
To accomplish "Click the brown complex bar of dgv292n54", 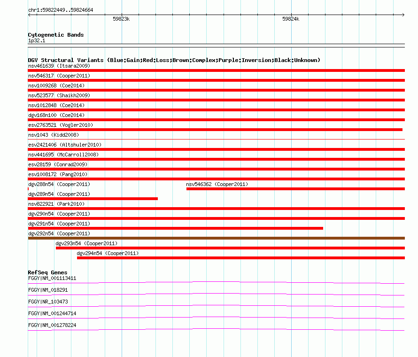I will [216, 238].
